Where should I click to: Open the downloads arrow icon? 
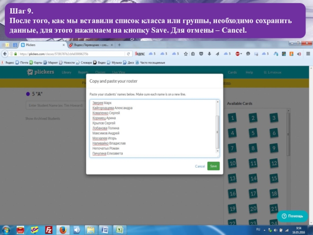point(209,54)
